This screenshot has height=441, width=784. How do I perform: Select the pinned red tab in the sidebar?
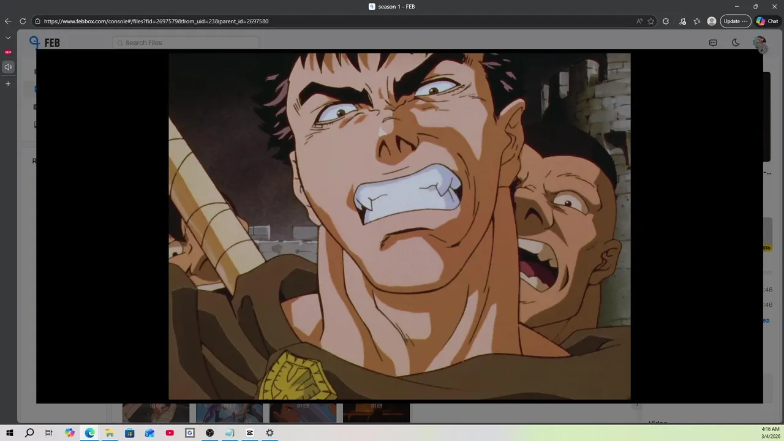8,52
